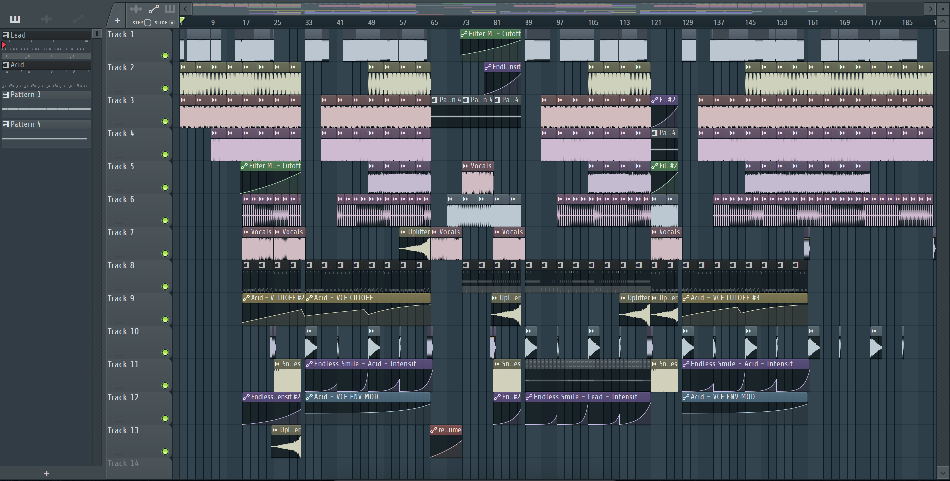This screenshot has height=481, width=950.
Task: Click the picker panel scroll handle button
Action: click(x=97, y=34)
